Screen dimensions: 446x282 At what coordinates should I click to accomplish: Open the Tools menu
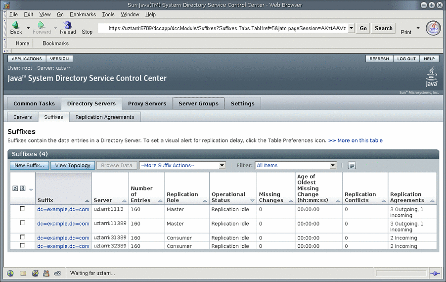pos(108,14)
